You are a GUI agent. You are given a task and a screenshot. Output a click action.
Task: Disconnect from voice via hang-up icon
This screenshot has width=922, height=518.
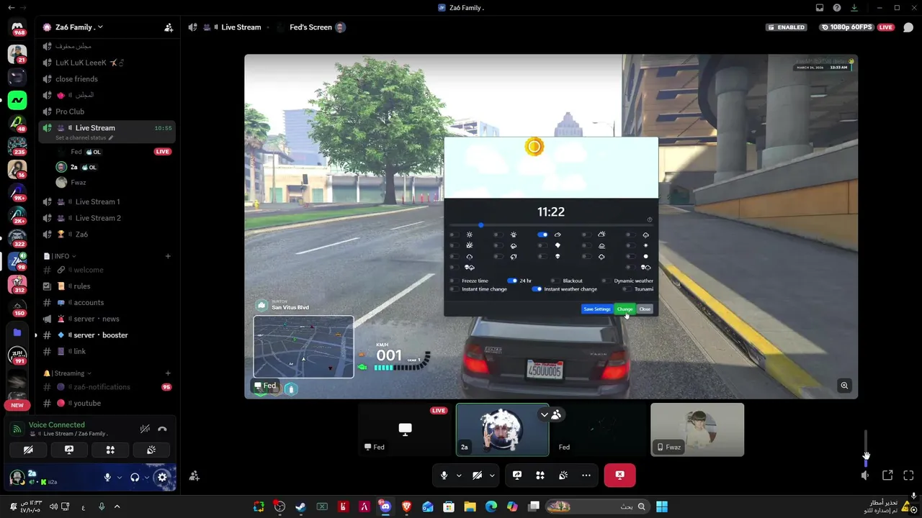(x=162, y=429)
